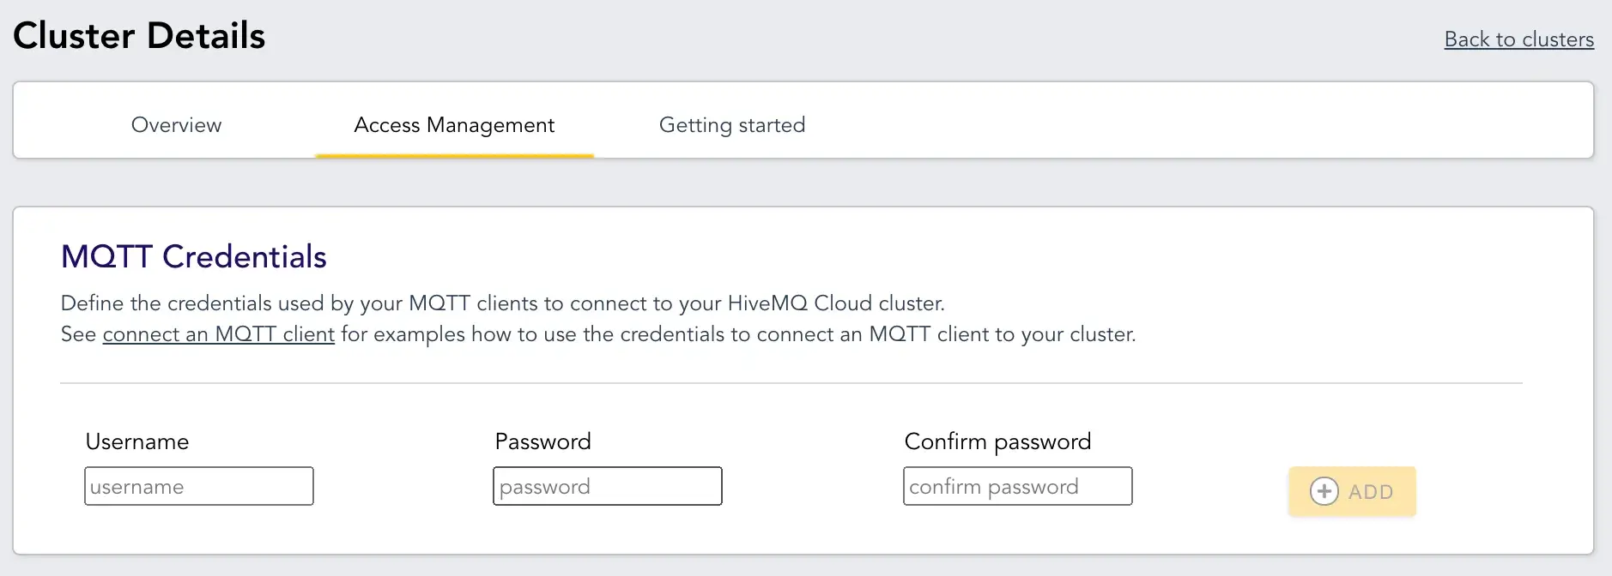This screenshot has width=1612, height=576.
Task: Click the ADD credentials button
Action: (1352, 491)
